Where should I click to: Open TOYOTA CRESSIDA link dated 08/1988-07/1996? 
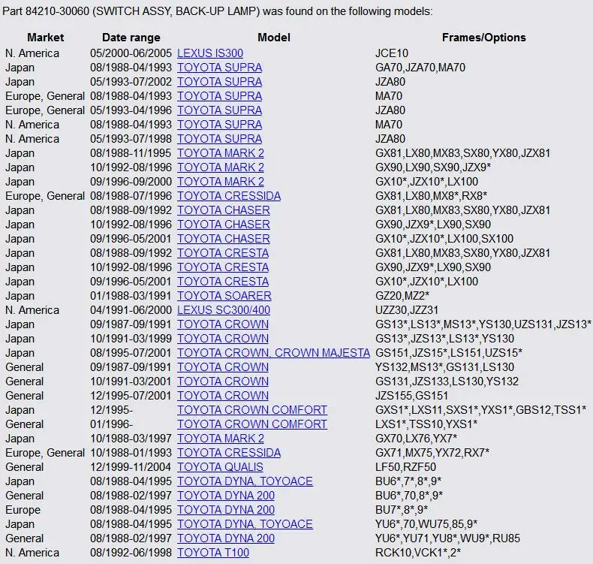point(229,196)
